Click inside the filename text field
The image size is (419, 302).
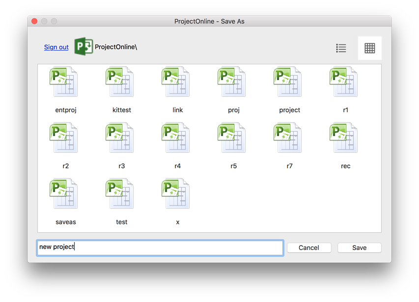[160, 247]
